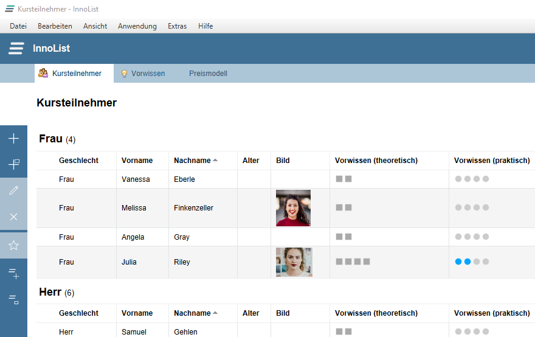Open the Bearbeiten menu
This screenshot has width=535, height=337.
pos(55,26)
